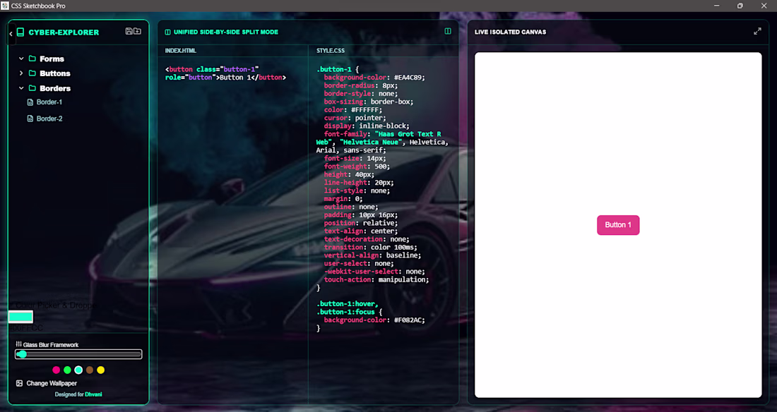Click the background-color #EA4C89 CSS line

[374, 78]
